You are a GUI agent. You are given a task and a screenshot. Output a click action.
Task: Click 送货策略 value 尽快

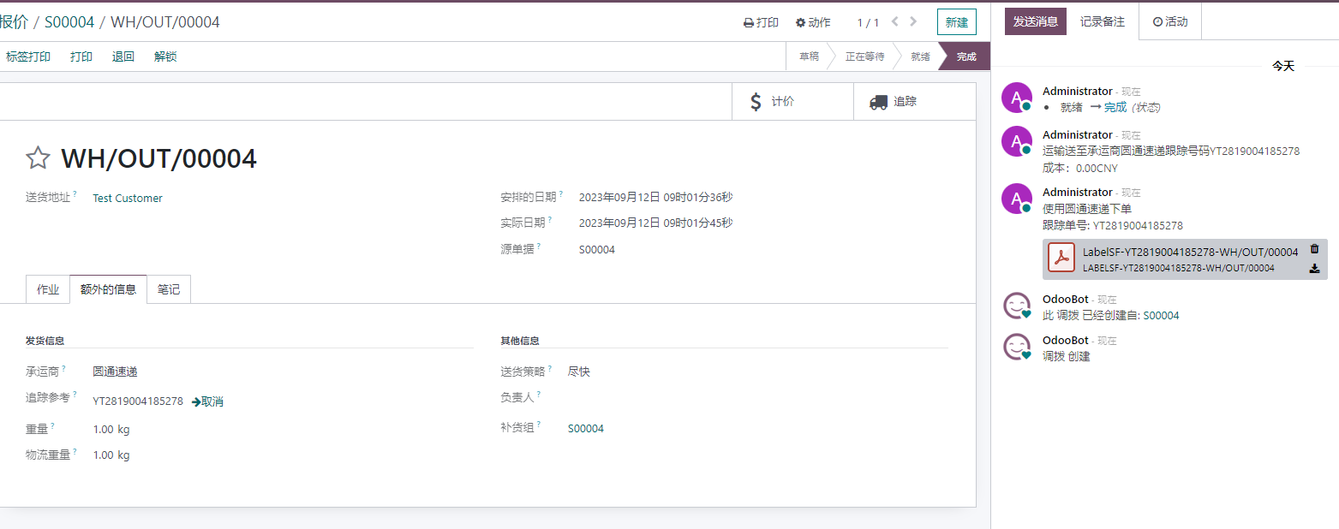[x=579, y=371]
